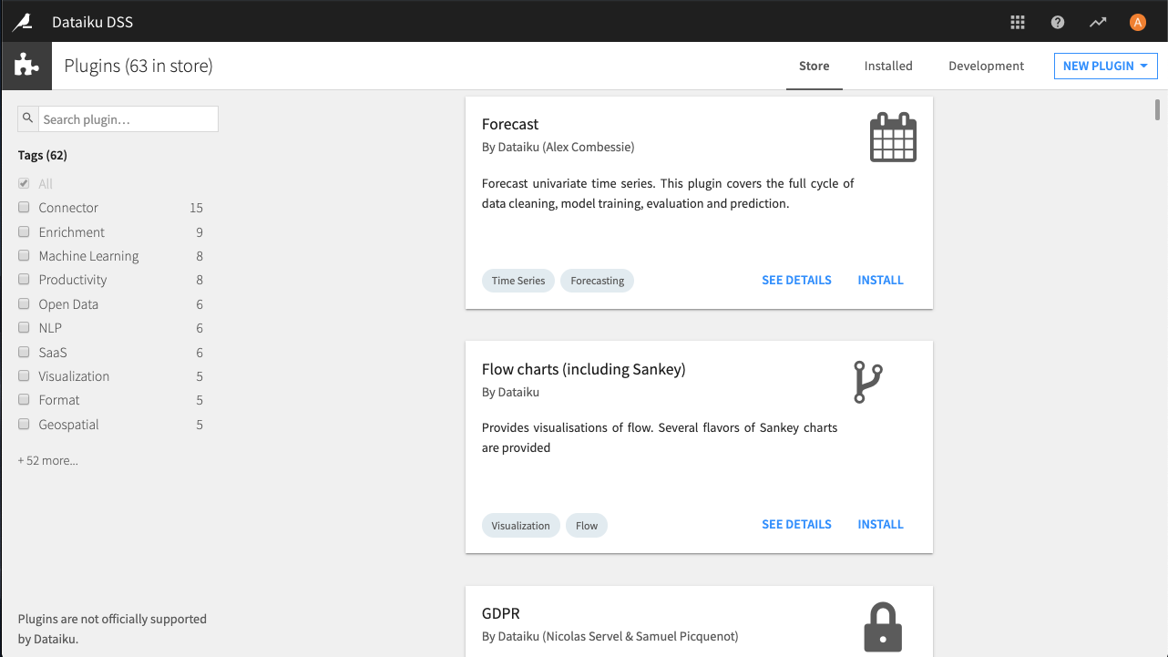This screenshot has width=1168, height=657.
Task: See details of Flow charts plugin
Action: click(x=796, y=524)
